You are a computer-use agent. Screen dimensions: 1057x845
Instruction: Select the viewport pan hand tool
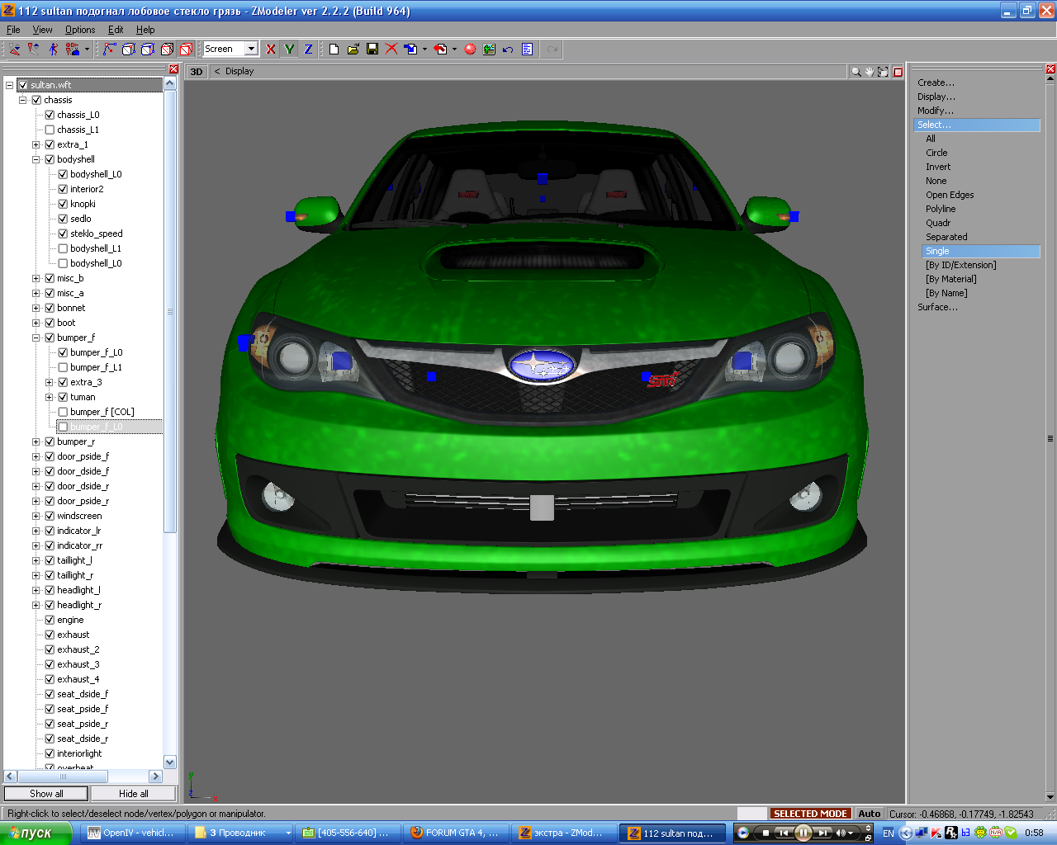point(870,72)
